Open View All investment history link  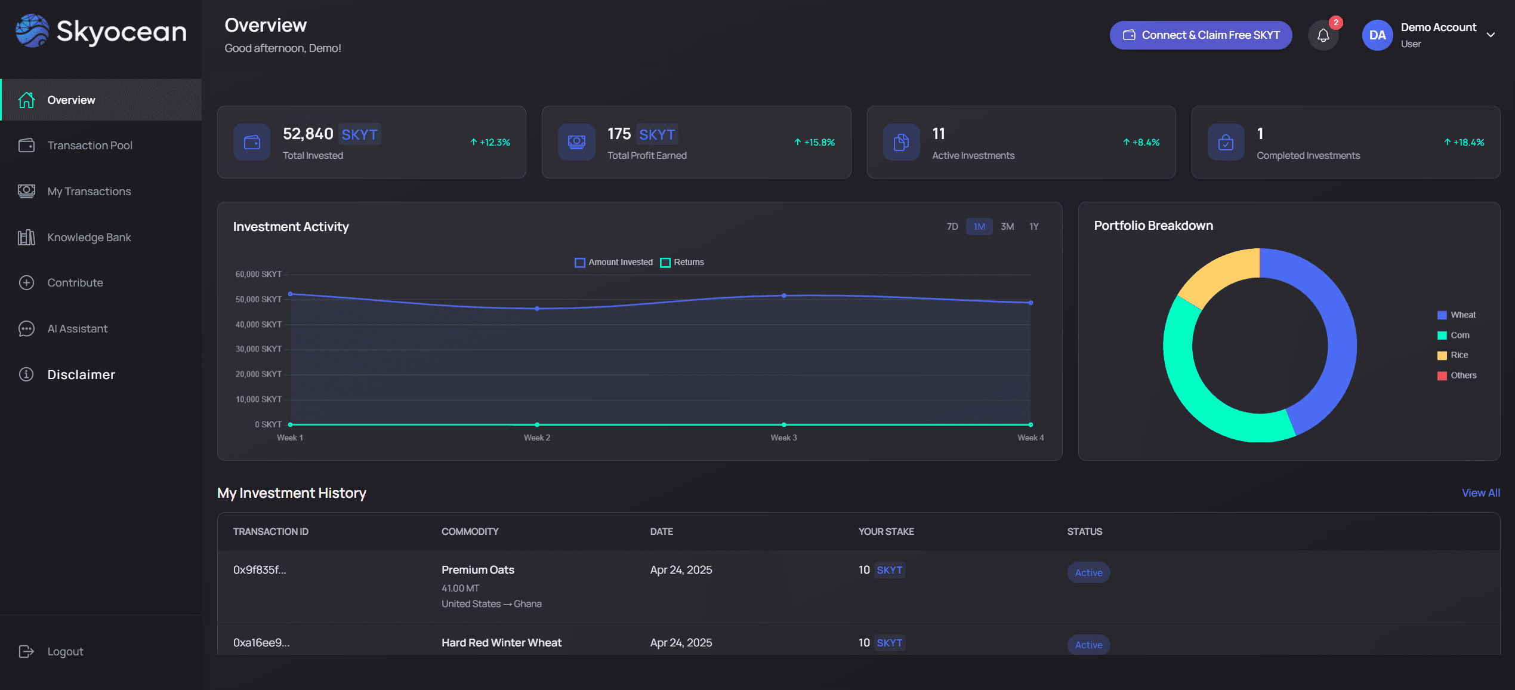pyautogui.click(x=1480, y=492)
